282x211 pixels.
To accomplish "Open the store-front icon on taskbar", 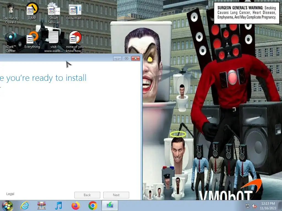I will pyautogui.click(x=42, y=206).
